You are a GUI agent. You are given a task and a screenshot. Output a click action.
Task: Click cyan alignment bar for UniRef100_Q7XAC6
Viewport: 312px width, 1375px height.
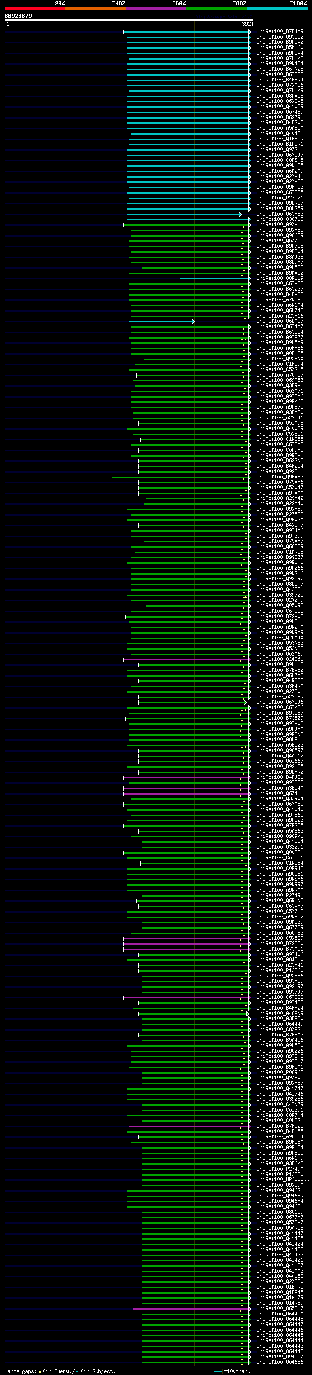(x=189, y=85)
